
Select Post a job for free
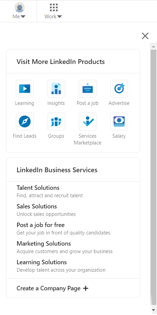41,225
